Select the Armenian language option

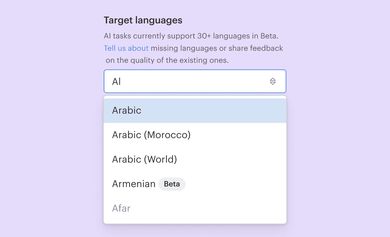[x=134, y=184]
